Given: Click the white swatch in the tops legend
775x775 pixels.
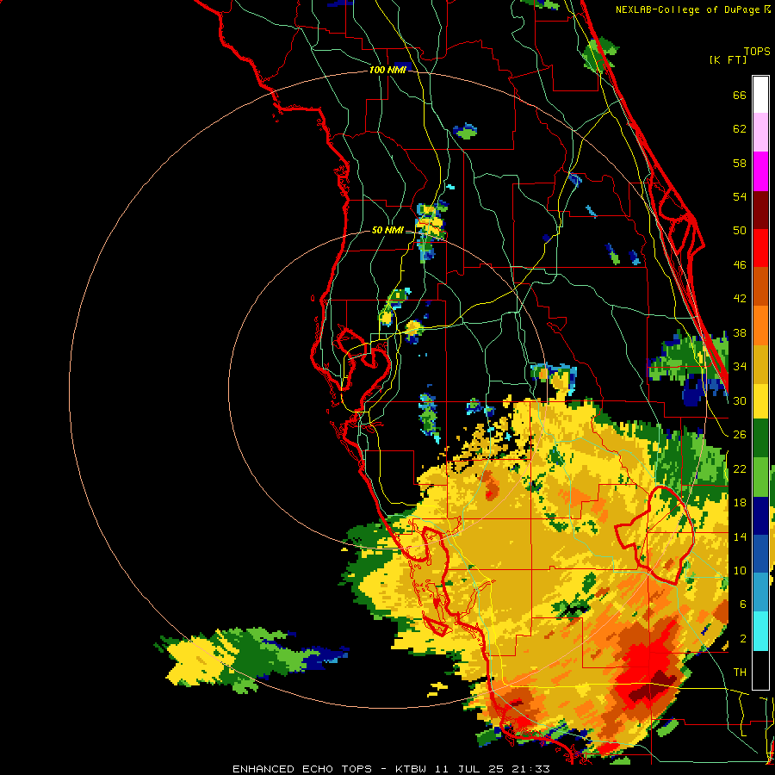Looking at the screenshot, I should 760,95.
